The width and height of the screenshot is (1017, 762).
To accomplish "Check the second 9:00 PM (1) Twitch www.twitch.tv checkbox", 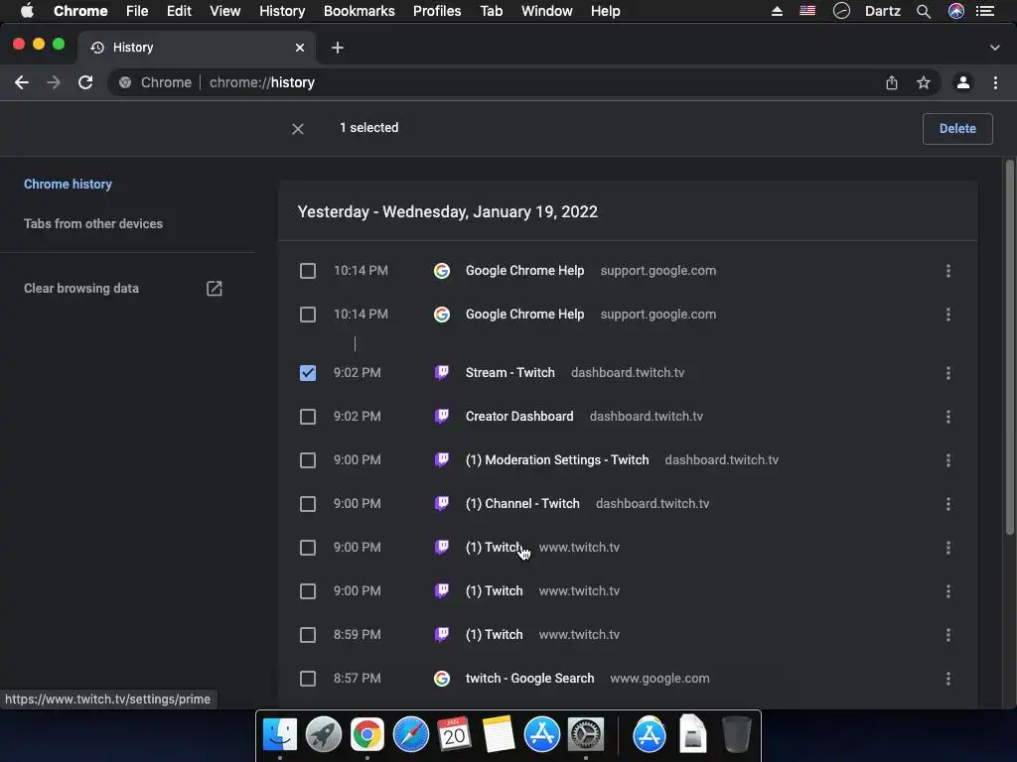I will [308, 591].
